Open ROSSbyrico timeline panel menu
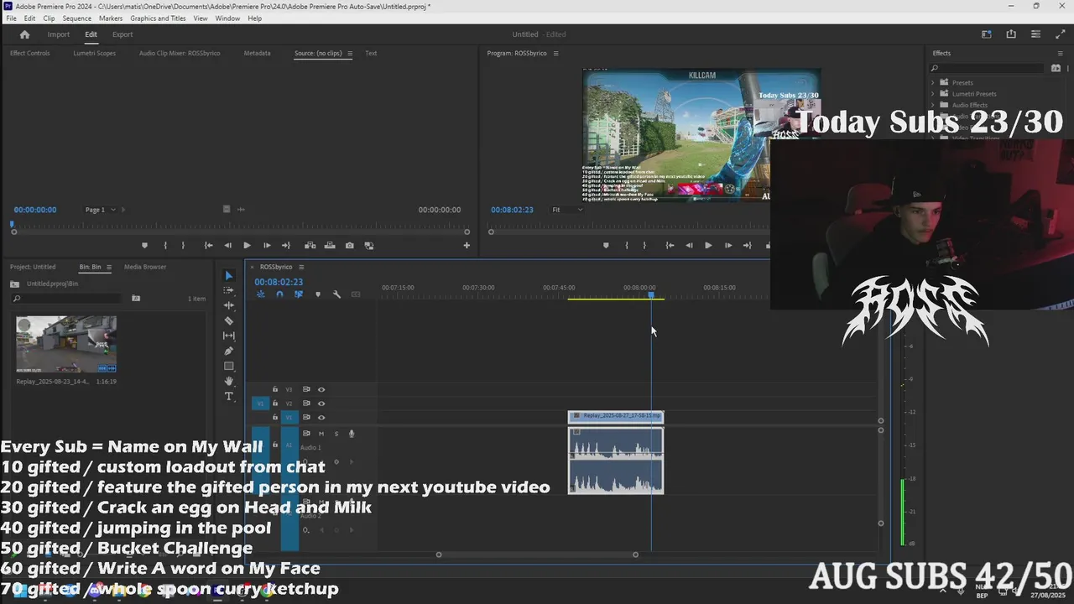This screenshot has width=1074, height=604. [x=301, y=267]
